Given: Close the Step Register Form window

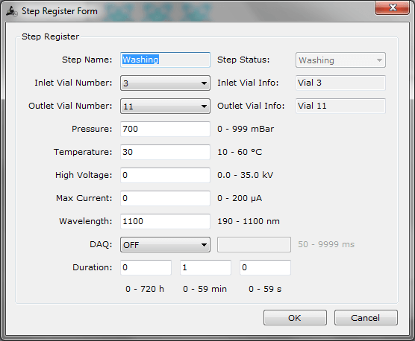Looking at the screenshot, I should [x=393, y=7].
